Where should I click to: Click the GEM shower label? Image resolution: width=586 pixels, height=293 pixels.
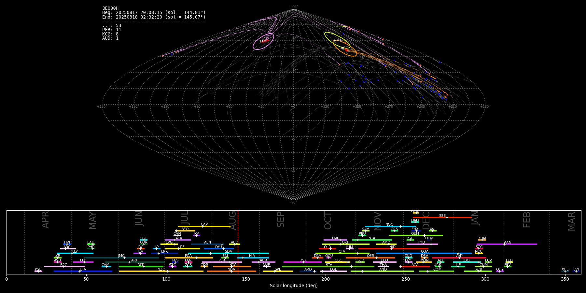(415, 234)
